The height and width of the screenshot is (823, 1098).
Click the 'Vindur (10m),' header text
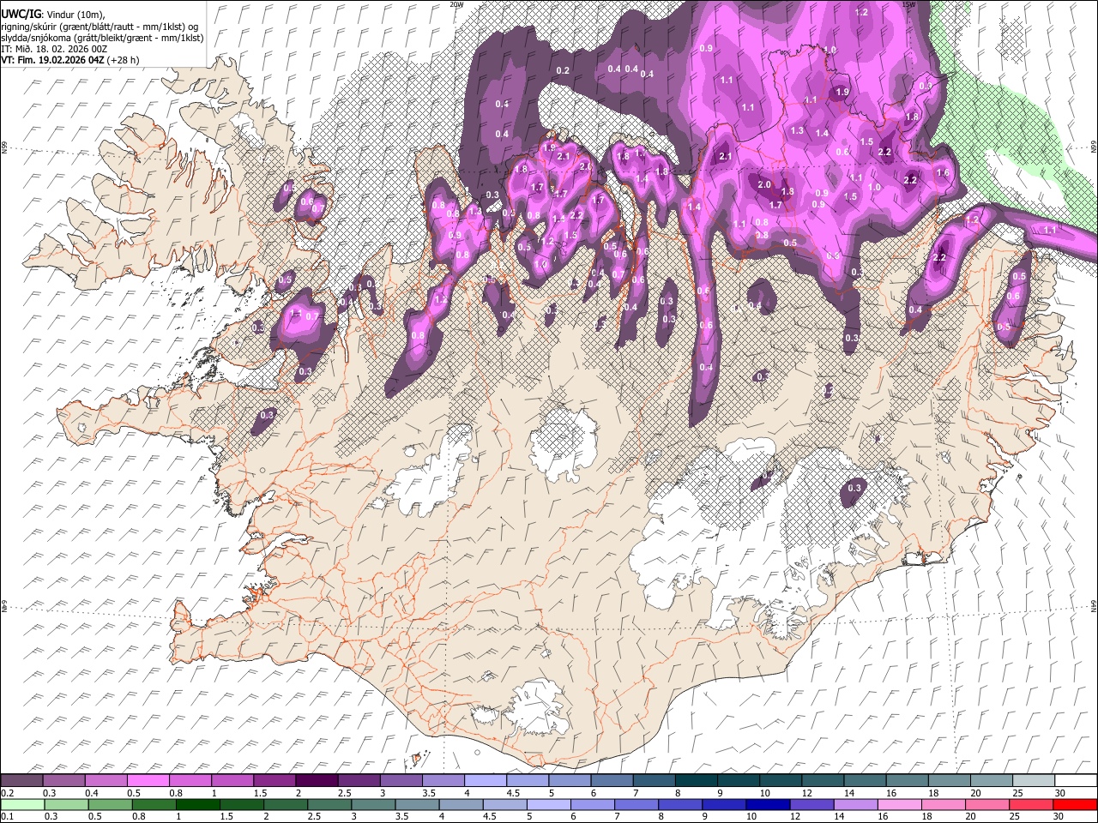click(75, 15)
